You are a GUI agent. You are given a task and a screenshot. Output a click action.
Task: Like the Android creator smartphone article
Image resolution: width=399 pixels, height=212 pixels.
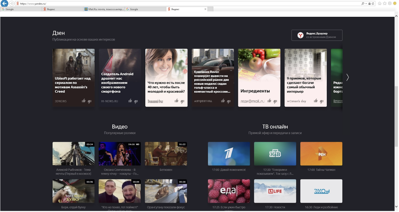coord(130,101)
